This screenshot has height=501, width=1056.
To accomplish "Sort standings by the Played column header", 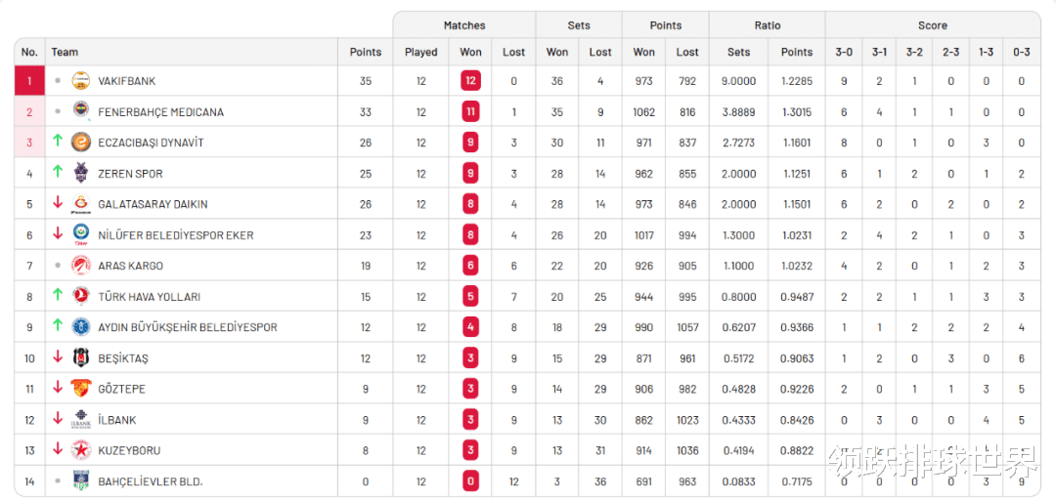I will pyautogui.click(x=421, y=52).
